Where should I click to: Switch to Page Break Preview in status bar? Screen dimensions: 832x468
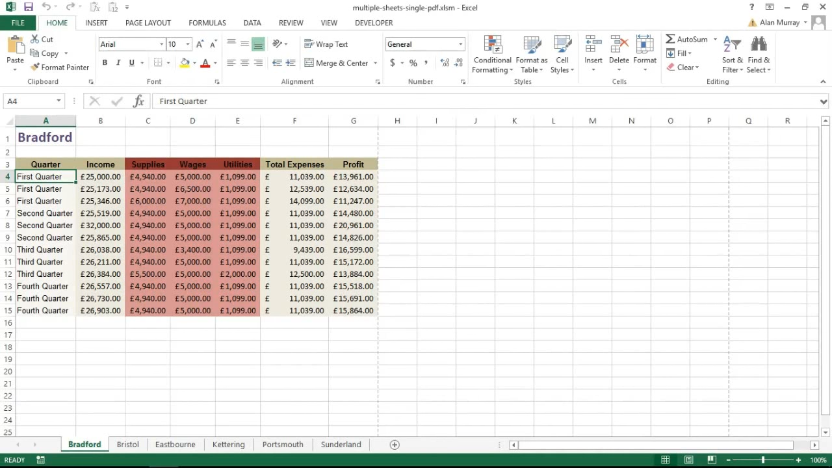[712, 460]
